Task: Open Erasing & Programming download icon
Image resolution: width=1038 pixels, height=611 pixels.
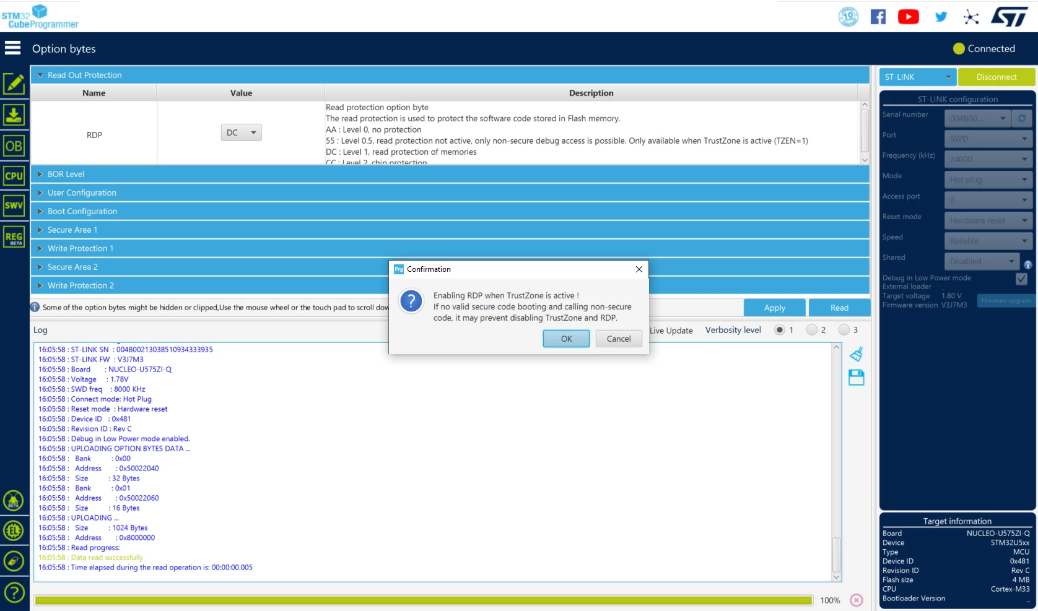Action: [14, 115]
